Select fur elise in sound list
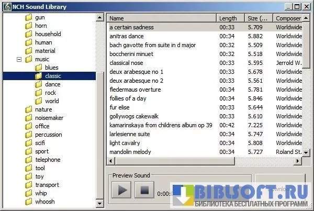 tap(120, 107)
